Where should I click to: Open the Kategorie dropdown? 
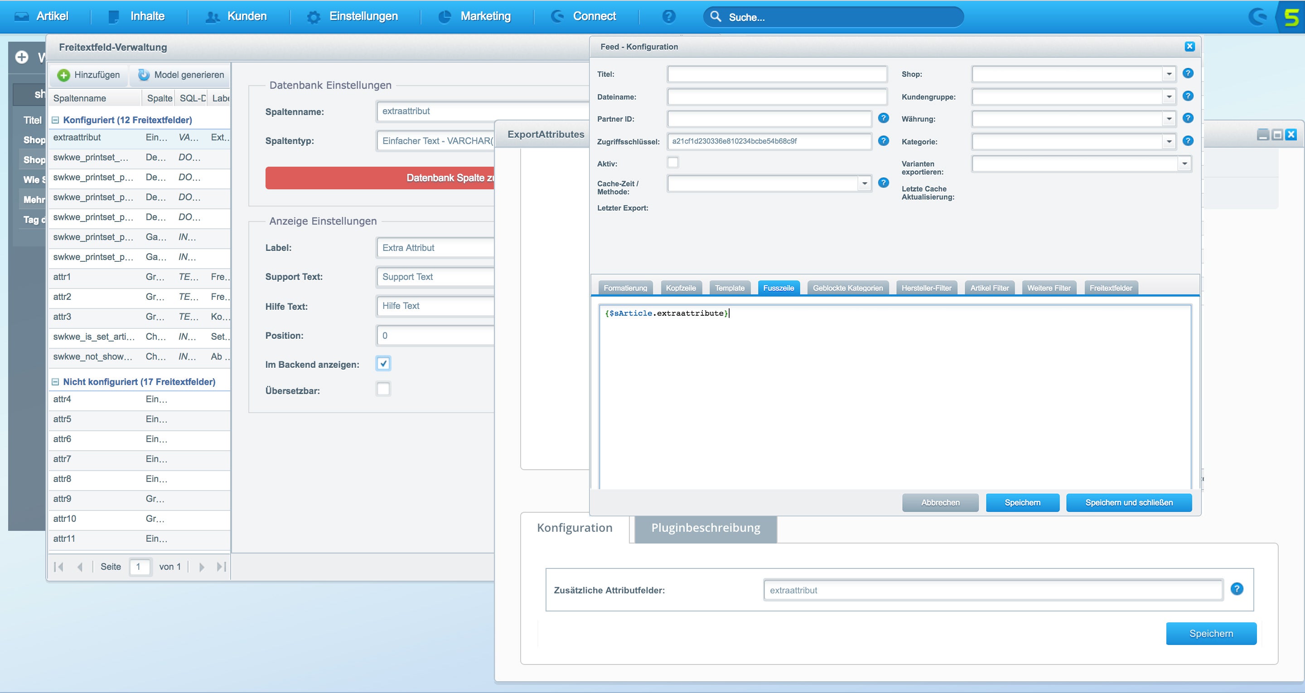point(1169,141)
